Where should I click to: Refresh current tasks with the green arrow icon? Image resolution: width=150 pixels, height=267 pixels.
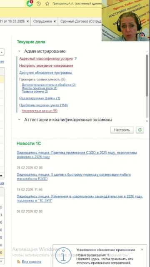coord(140,130)
